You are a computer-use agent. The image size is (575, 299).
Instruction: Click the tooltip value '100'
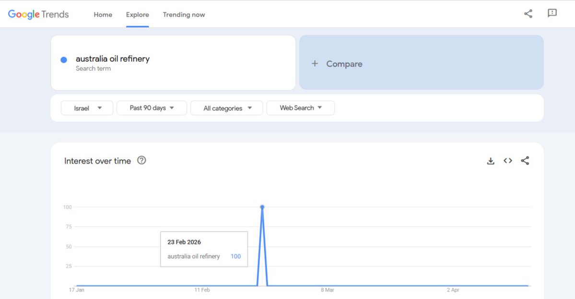(236, 256)
